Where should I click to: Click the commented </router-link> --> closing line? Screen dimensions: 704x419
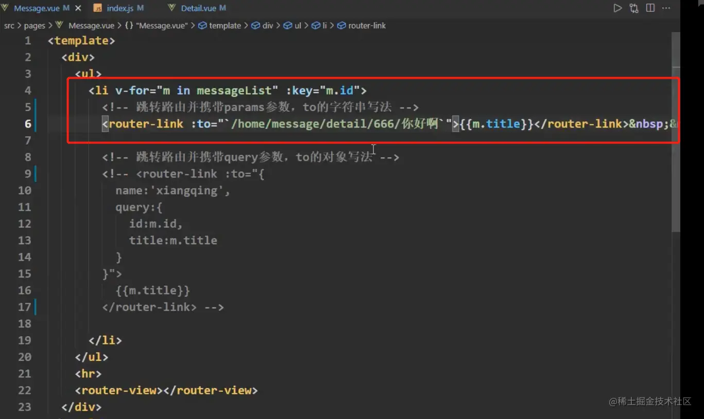[x=163, y=307]
